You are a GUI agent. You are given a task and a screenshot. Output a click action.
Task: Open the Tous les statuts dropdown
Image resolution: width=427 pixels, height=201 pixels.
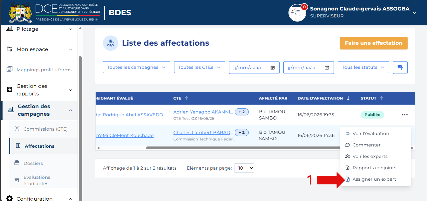pyautogui.click(x=363, y=67)
